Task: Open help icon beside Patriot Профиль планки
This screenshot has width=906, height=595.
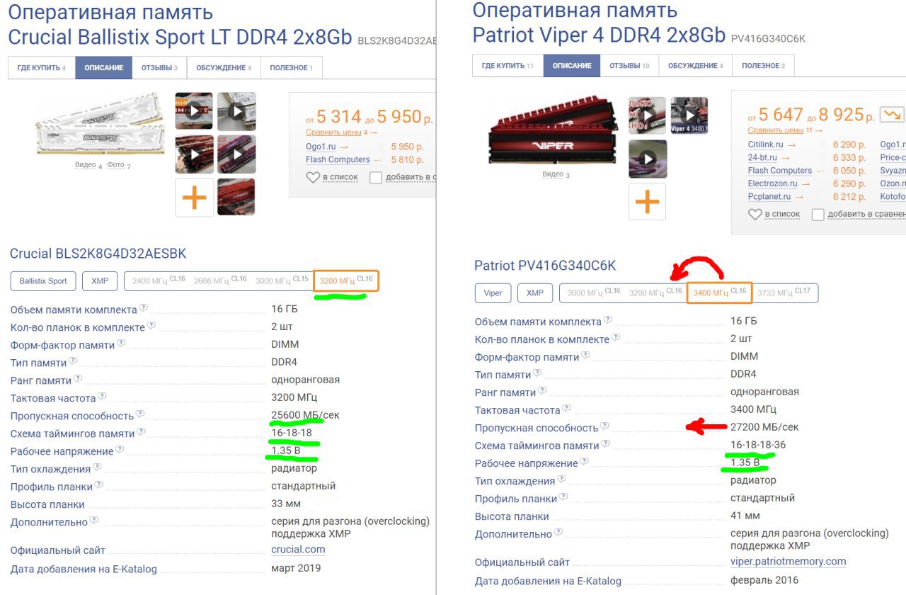Action: pos(563,497)
